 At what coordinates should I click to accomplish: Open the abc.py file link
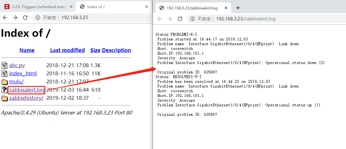[x=17, y=65]
